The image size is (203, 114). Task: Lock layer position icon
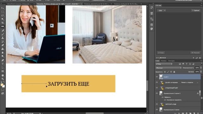coord(171,72)
